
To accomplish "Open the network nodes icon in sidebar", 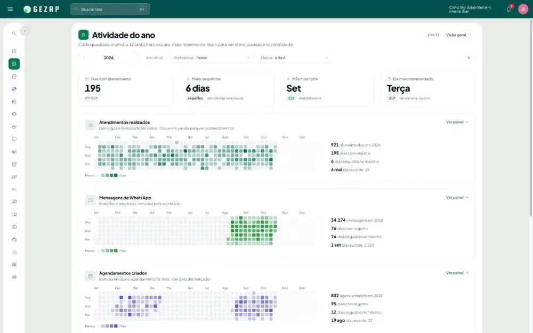I will pyautogui.click(x=14, y=152).
